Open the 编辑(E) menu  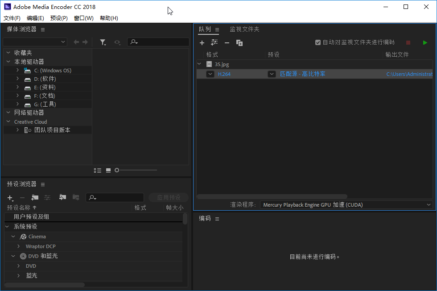35,18
